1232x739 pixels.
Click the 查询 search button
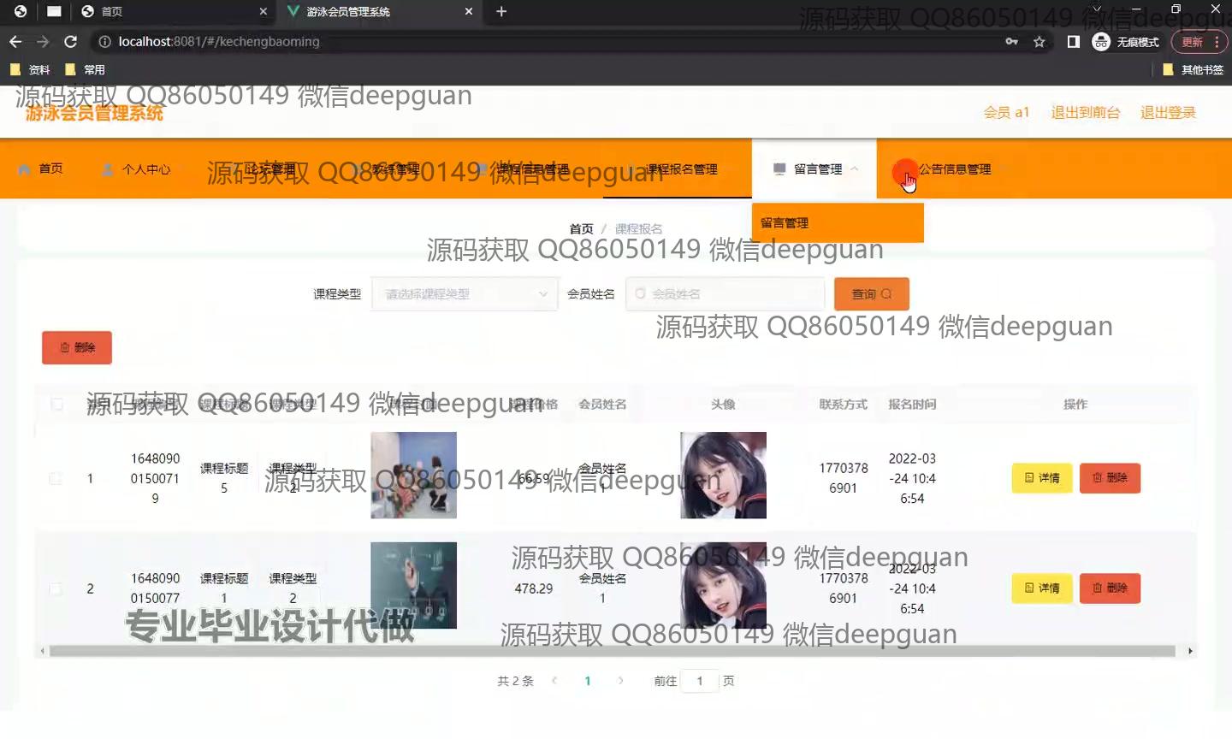(871, 294)
